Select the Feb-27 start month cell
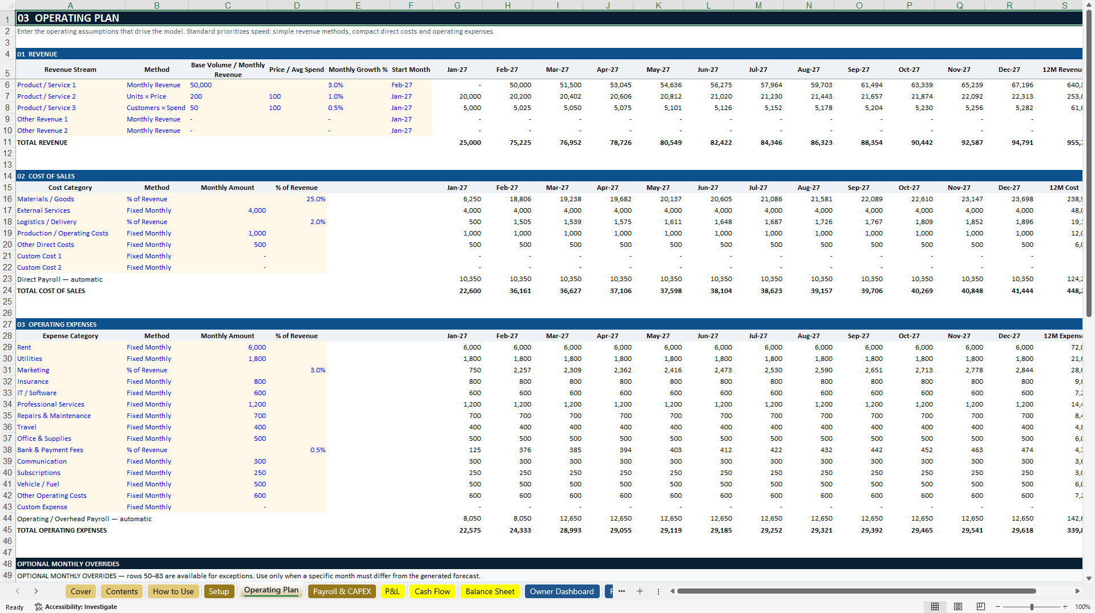Viewport: 1095px width, 613px height. pyautogui.click(x=411, y=85)
